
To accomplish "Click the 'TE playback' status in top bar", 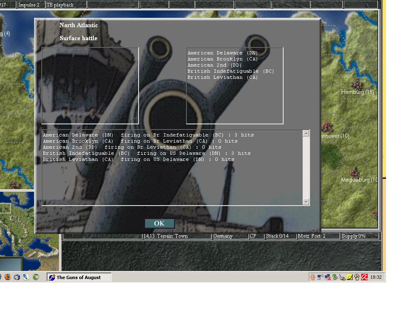I will 66,5.
